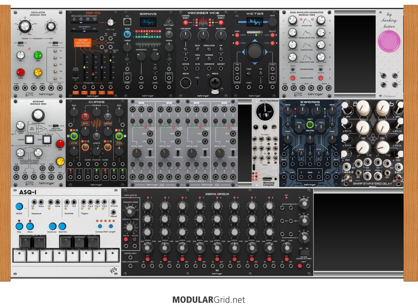Click left Manual Gates red button on Module 1003
The image size is (418, 307).
click(293, 78)
